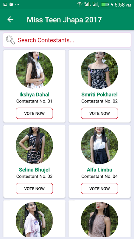Select the Smriti Pokharel name link
The image size is (134, 239).
[99, 94]
